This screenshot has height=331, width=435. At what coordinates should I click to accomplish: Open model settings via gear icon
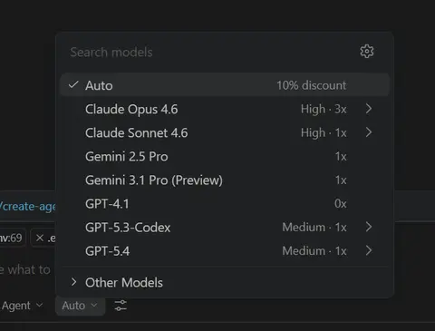[367, 52]
